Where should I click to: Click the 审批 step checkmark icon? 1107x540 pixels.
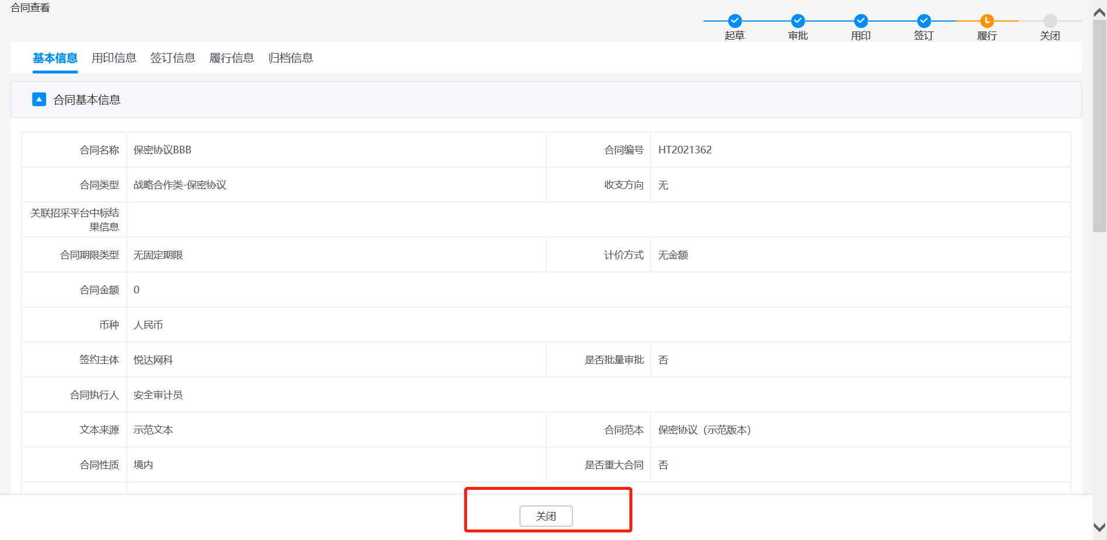point(798,21)
